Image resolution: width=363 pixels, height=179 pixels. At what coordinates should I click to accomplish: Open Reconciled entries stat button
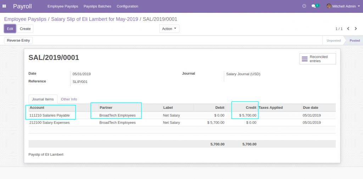[318, 59]
